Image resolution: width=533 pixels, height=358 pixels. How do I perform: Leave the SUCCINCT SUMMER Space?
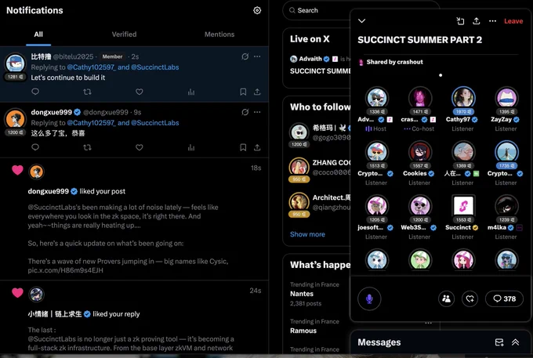(513, 21)
